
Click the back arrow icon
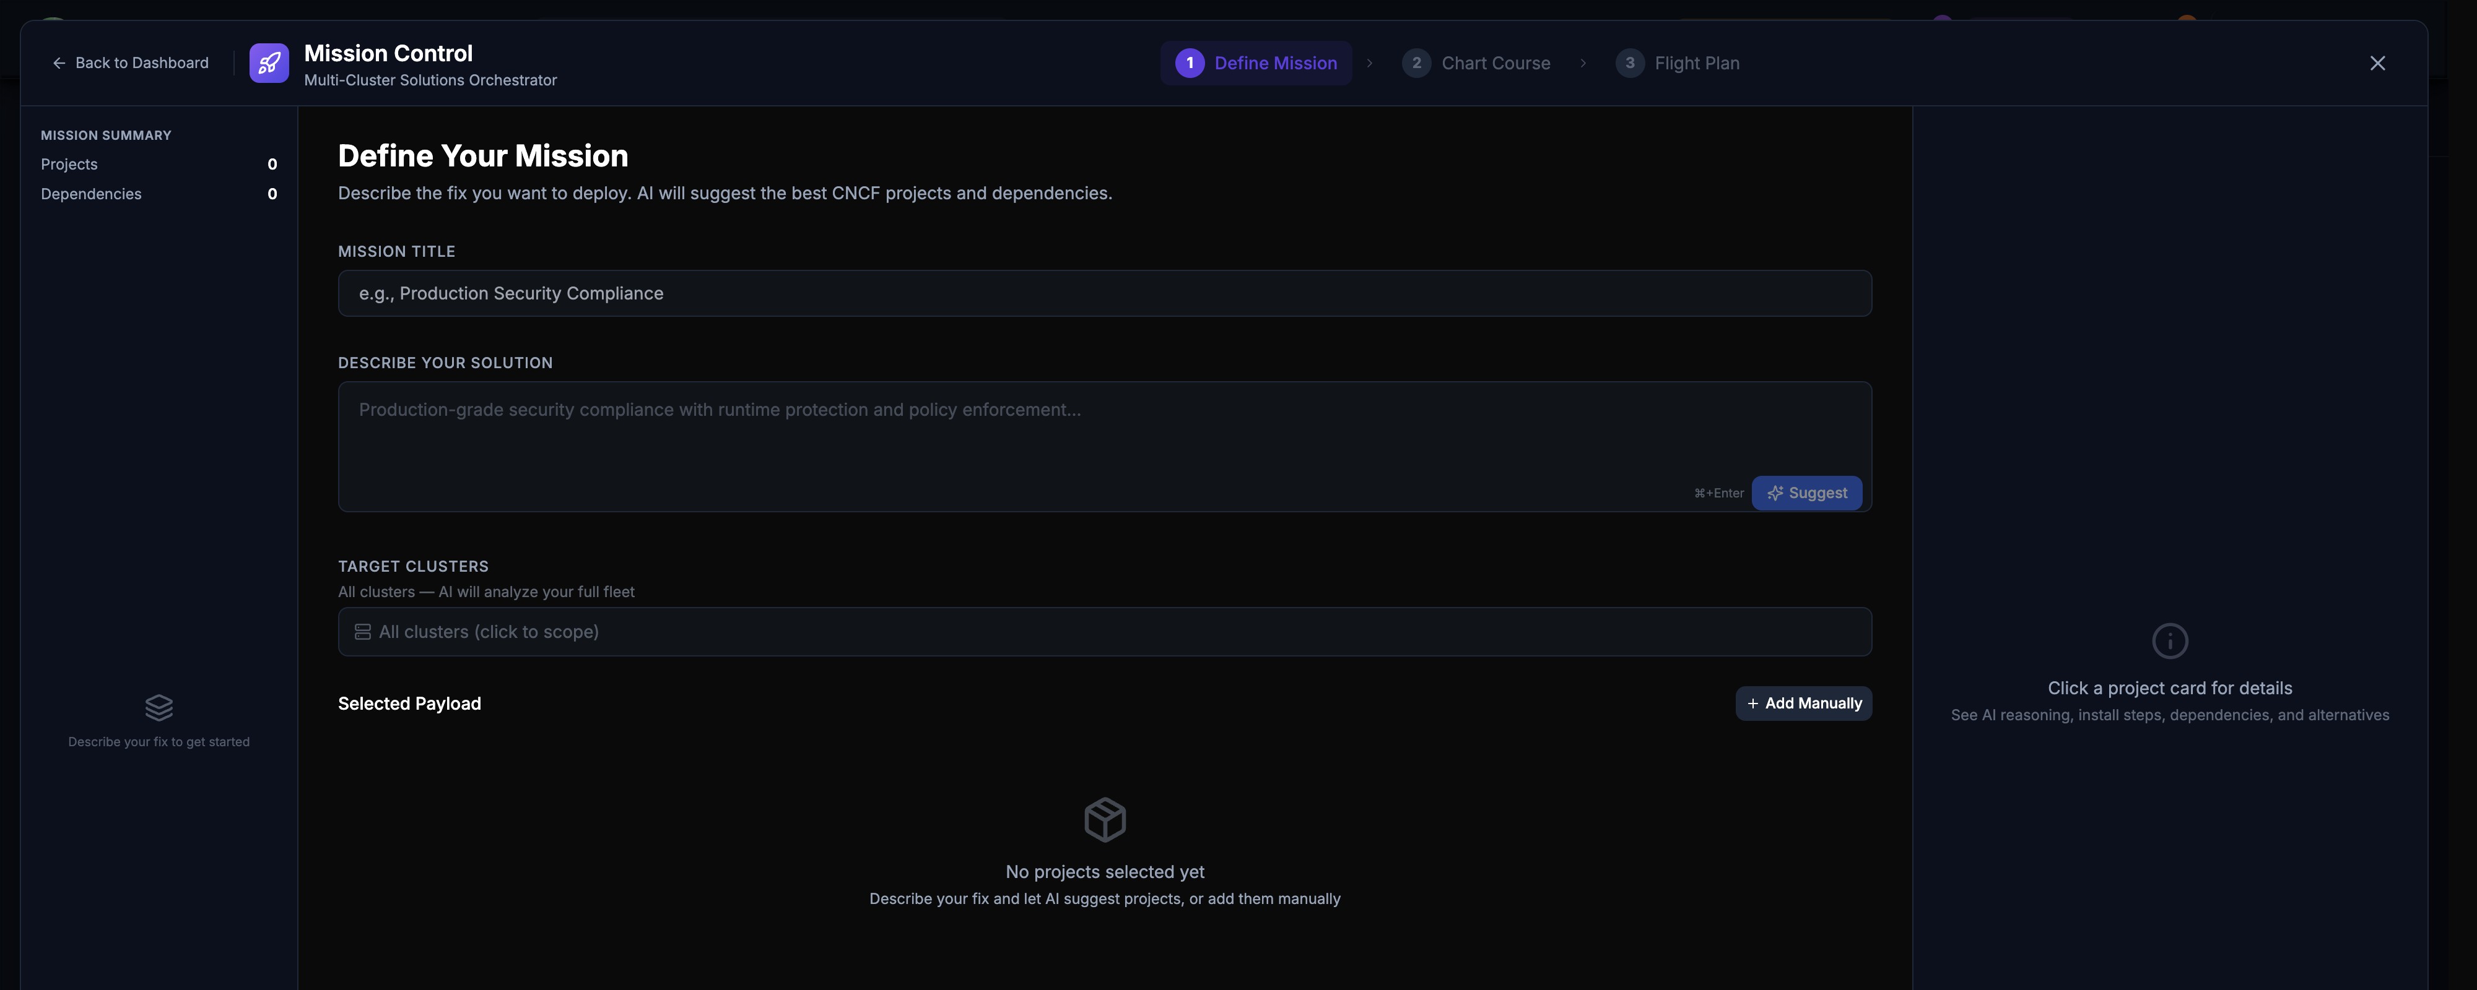pos(59,64)
